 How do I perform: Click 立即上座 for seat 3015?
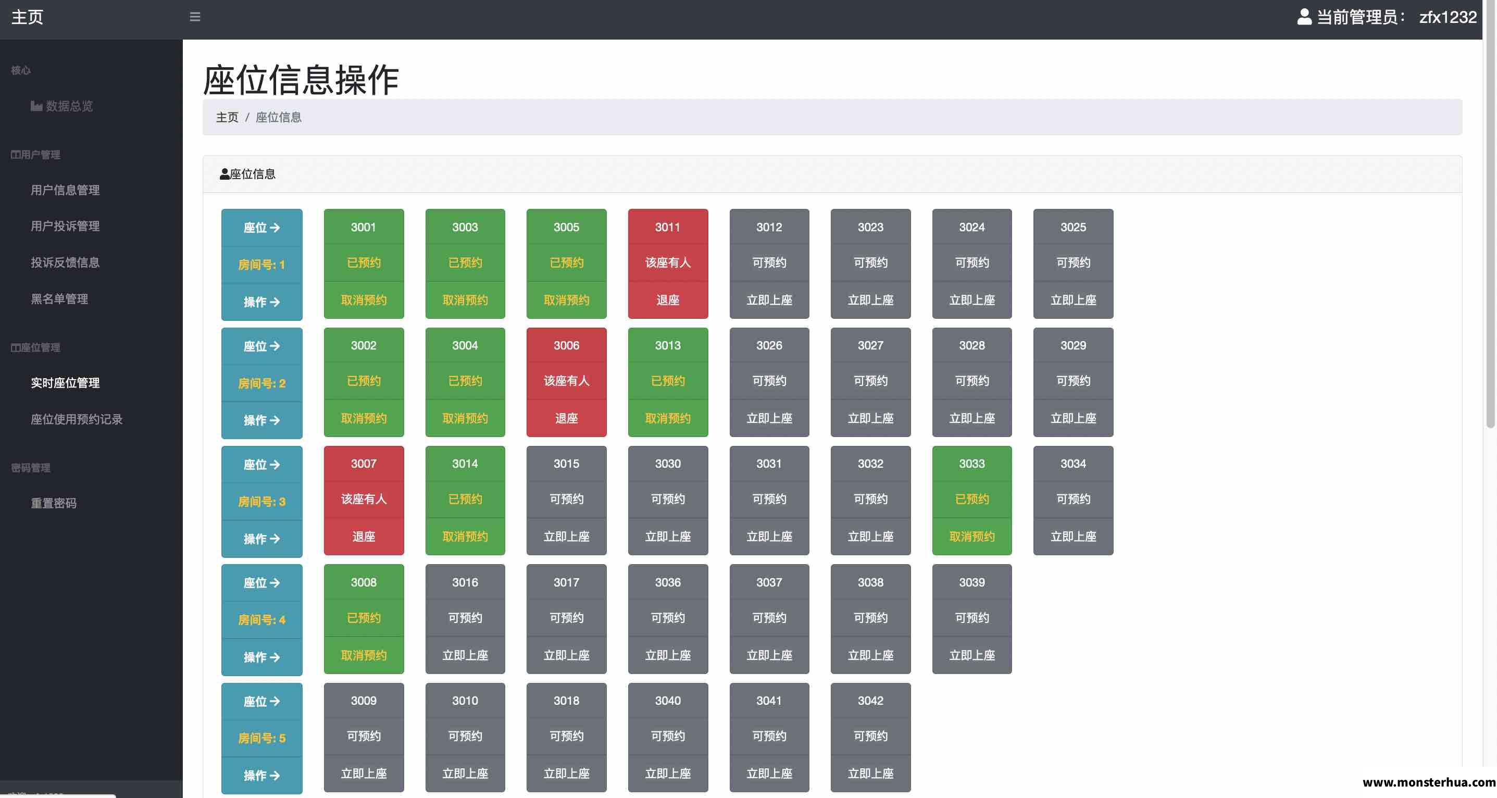[567, 537]
